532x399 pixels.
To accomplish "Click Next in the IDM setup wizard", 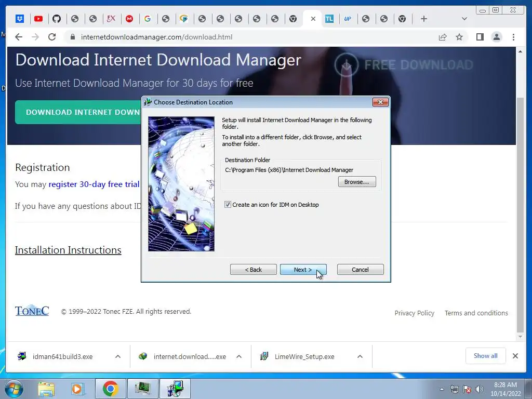I will [303, 270].
